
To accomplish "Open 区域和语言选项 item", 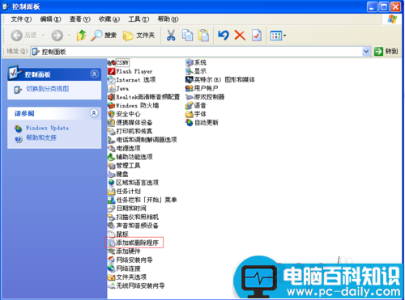I will (x=133, y=183).
